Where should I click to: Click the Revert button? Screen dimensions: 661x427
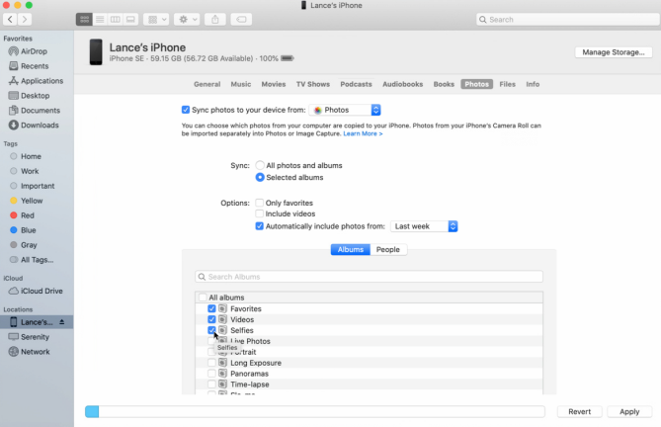coord(580,412)
